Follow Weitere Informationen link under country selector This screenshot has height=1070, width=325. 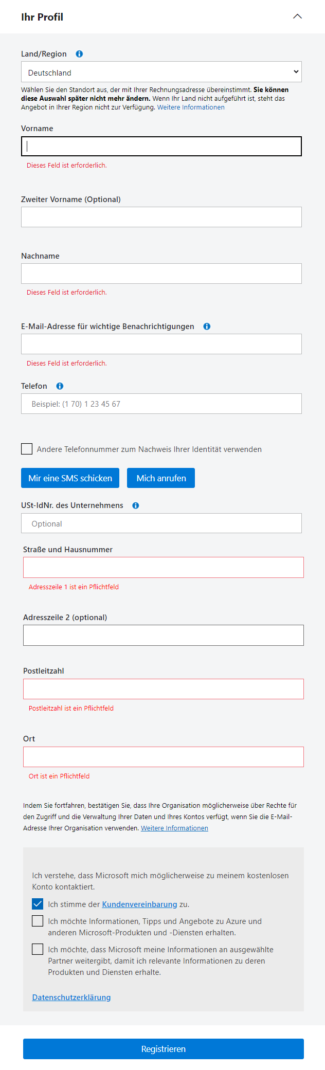click(191, 107)
